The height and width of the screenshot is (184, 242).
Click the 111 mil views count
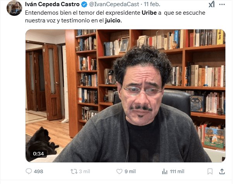(x=177, y=172)
